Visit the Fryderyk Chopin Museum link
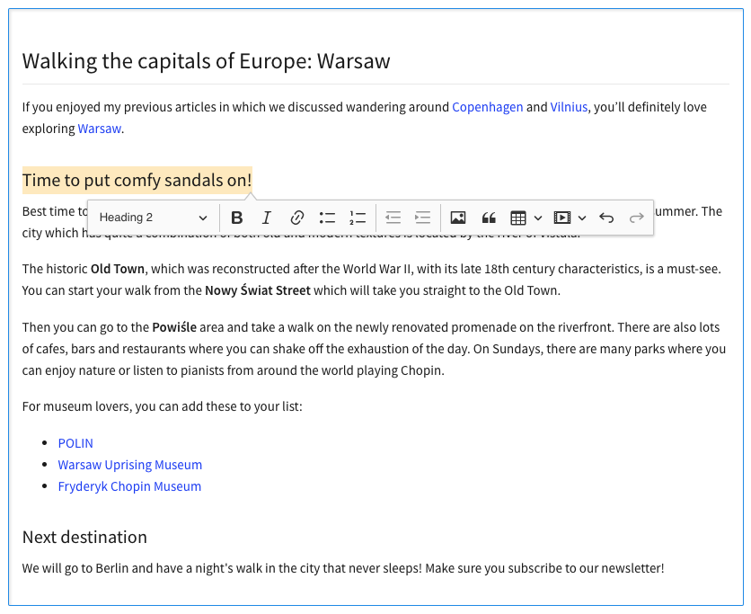The height and width of the screenshot is (614, 751). click(129, 486)
